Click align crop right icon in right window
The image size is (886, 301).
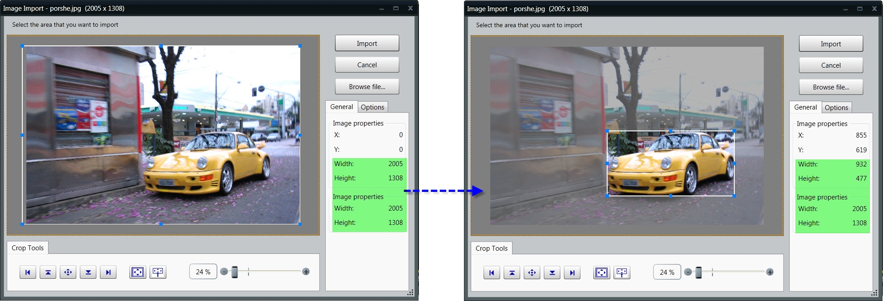tap(572, 273)
